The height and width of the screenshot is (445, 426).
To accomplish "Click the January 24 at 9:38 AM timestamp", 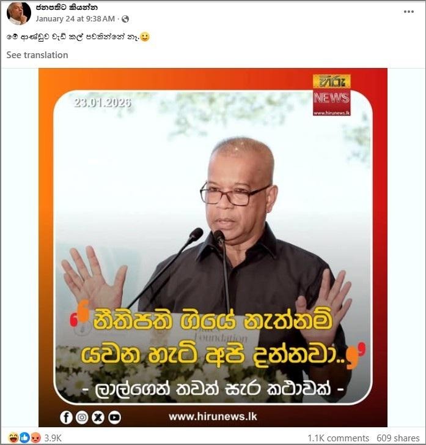I will click(75, 19).
